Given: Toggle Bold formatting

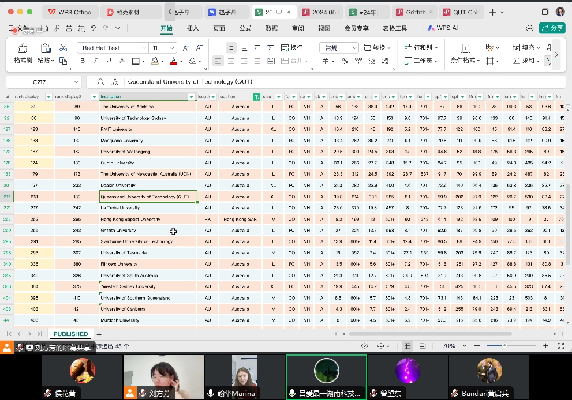Looking at the screenshot, I should [x=83, y=61].
